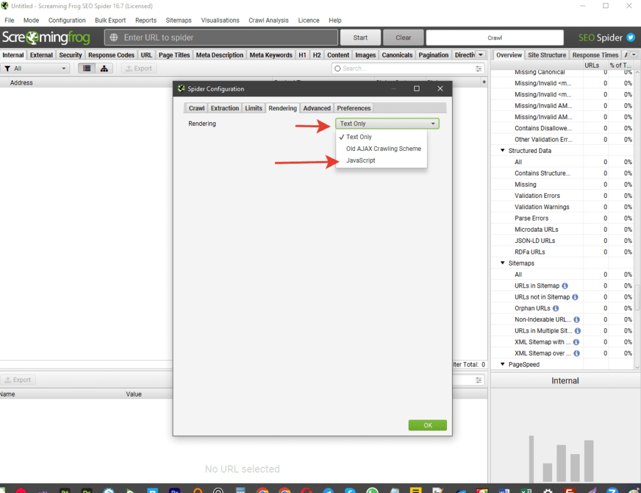Viewport: 641px width, 493px height.
Task: Open the Visualisations menu
Action: click(x=220, y=20)
